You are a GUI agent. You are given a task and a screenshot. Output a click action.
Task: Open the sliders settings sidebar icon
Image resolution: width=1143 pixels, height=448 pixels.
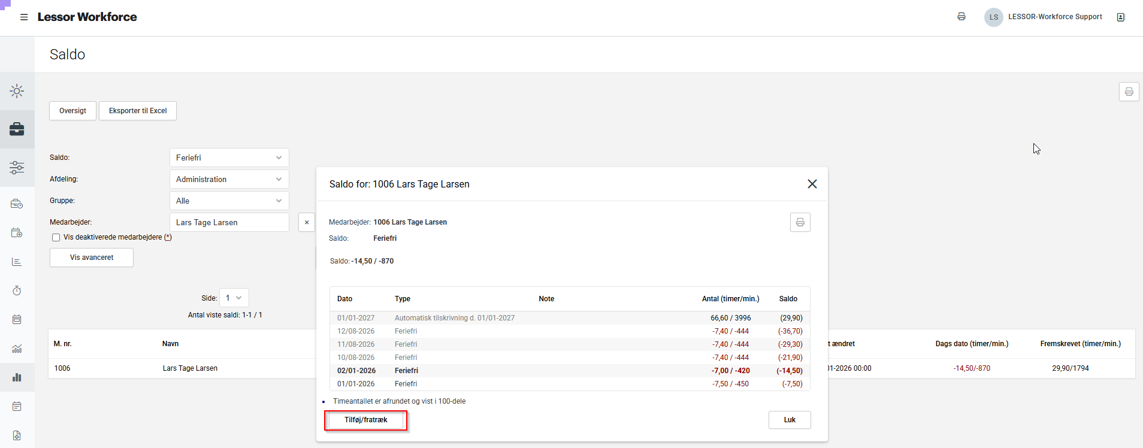[x=17, y=168]
